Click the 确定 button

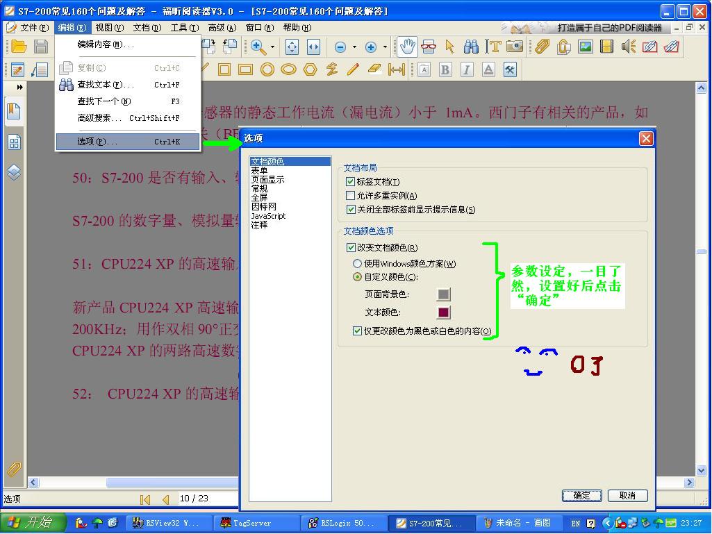click(581, 496)
